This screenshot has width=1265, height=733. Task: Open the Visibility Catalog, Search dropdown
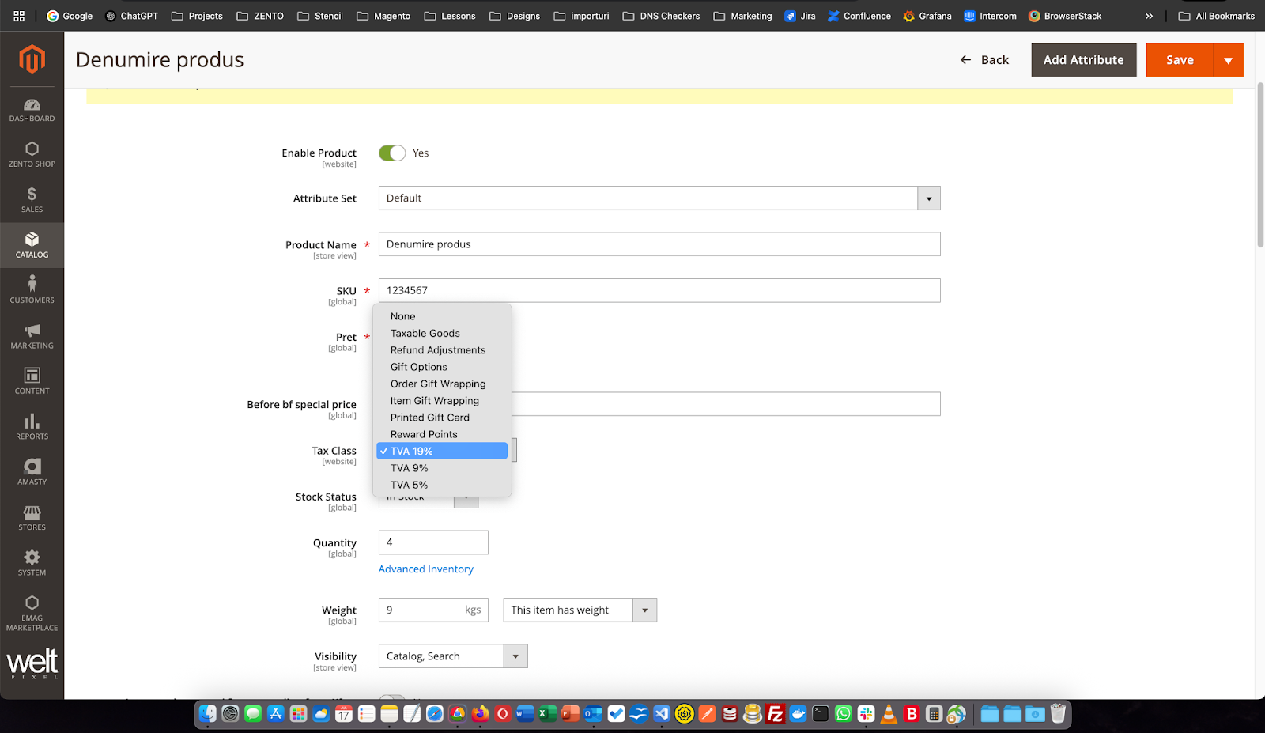453,656
